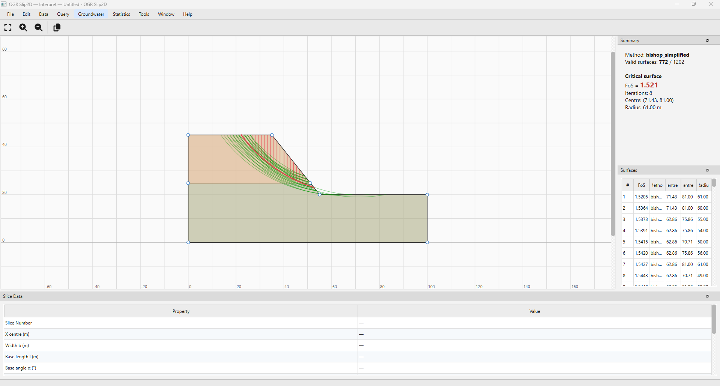Undock the Surfaces panel via its float icon
Image resolution: width=720 pixels, height=386 pixels.
click(x=708, y=170)
